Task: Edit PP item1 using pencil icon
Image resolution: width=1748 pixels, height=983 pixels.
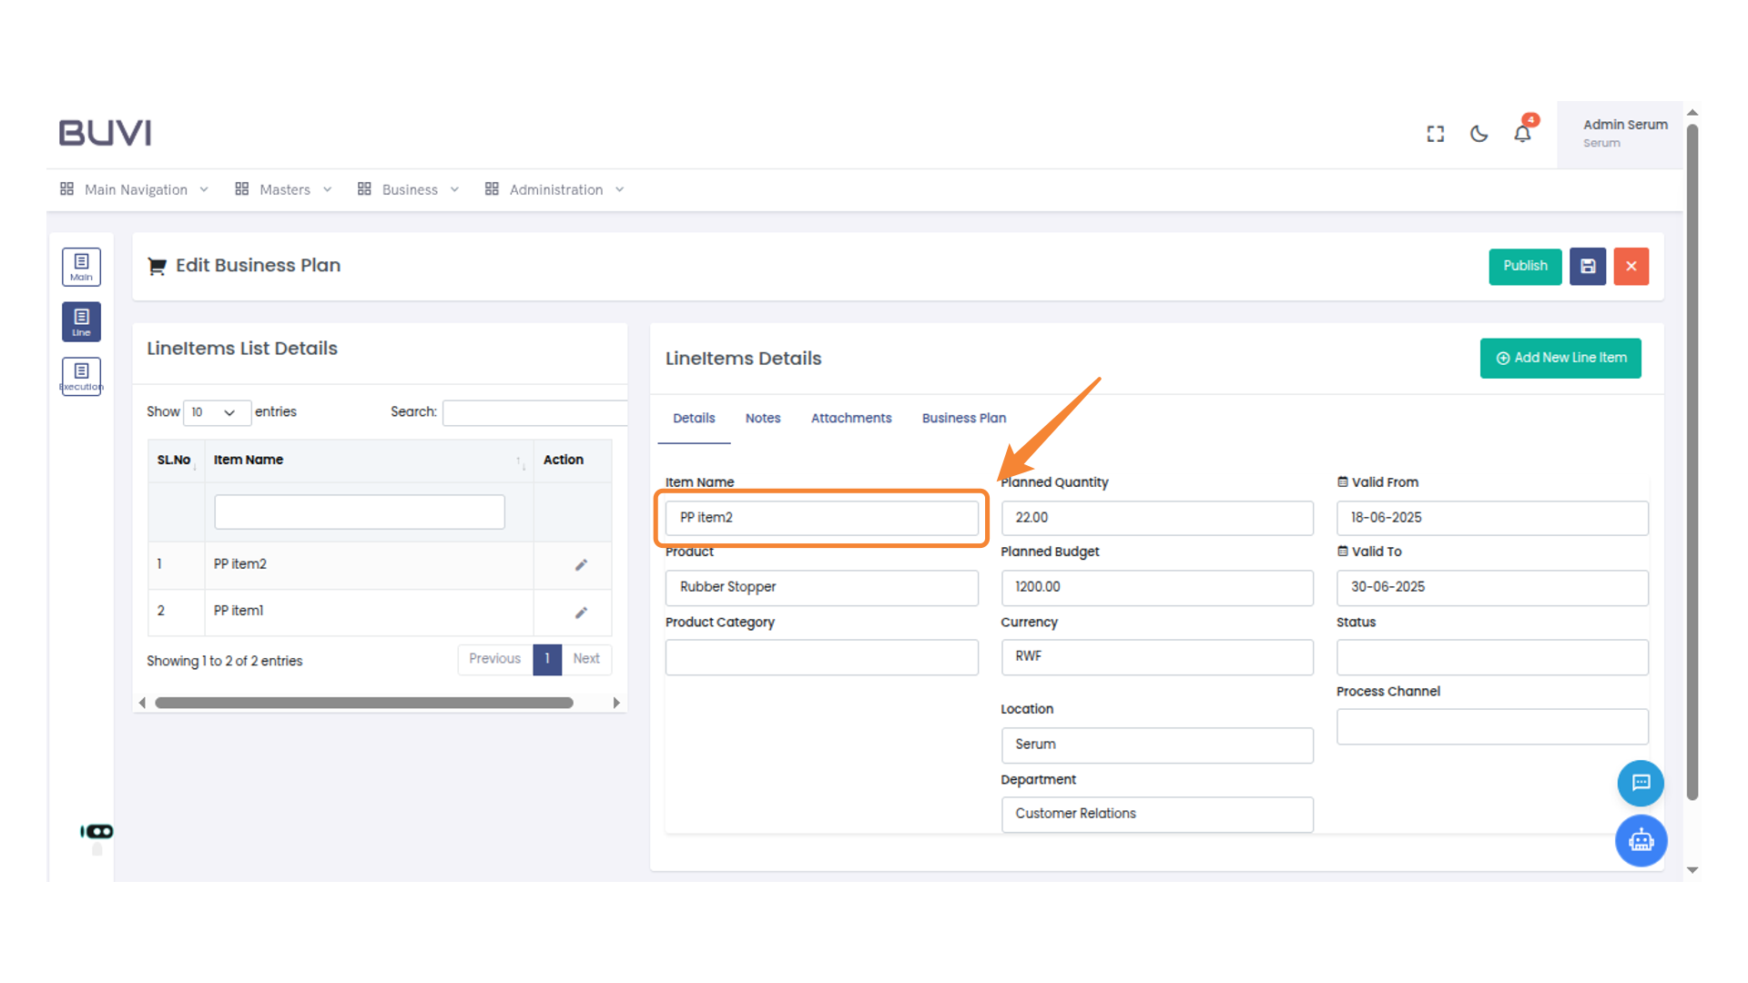Action: point(581,613)
